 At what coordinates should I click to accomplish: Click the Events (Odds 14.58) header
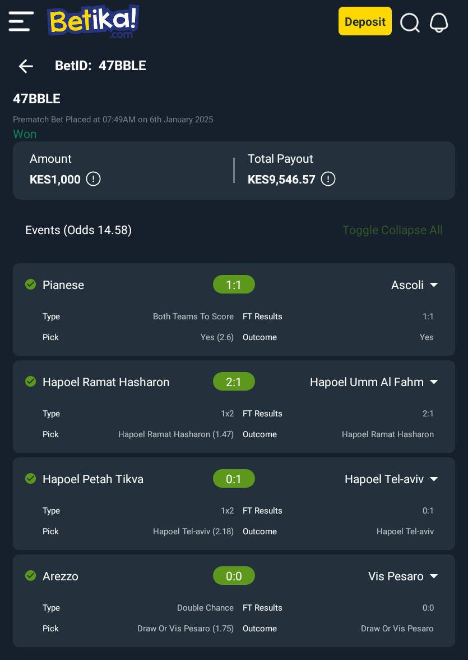(78, 230)
